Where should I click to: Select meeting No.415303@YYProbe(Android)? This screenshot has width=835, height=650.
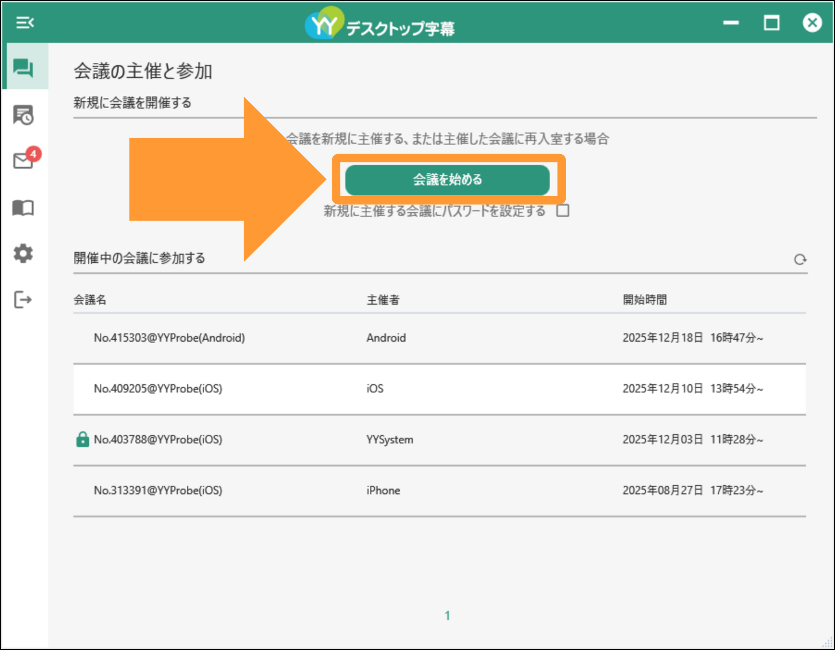click(x=440, y=338)
